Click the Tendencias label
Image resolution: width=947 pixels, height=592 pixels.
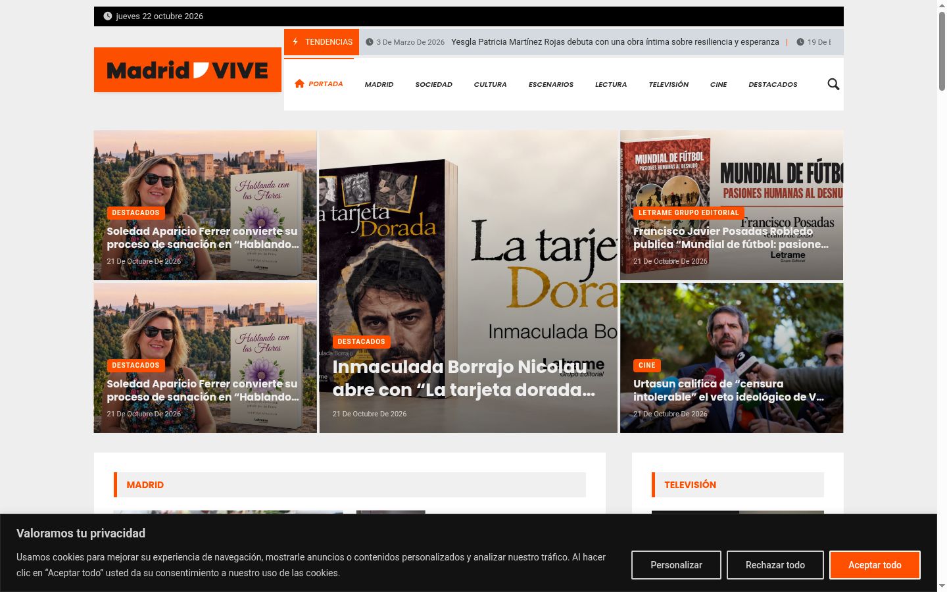[329, 41]
